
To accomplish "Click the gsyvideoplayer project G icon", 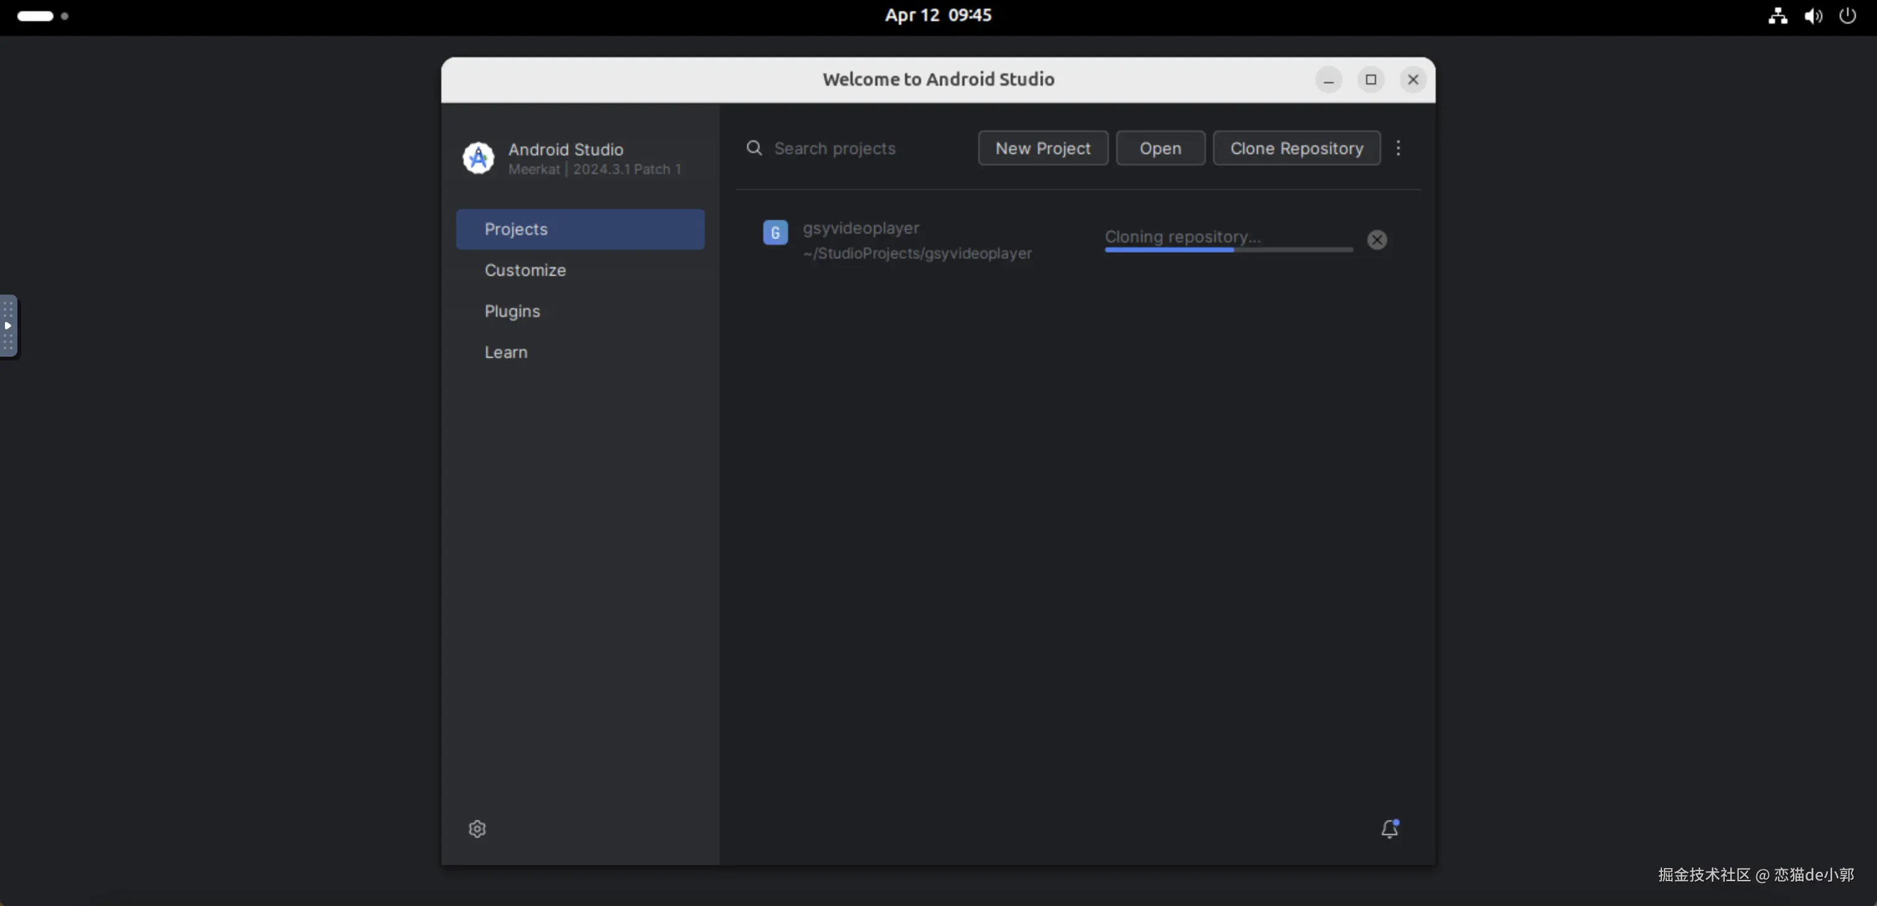I will click(774, 232).
